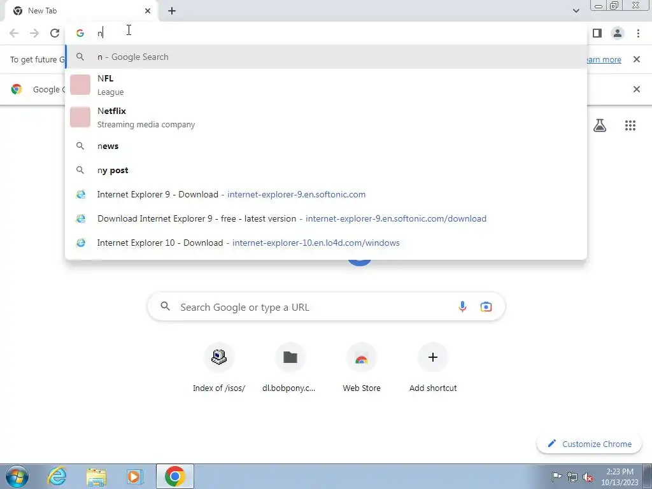Select the New Tab browser tab
This screenshot has width=652, height=489.
pyautogui.click(x=81, y=11)
